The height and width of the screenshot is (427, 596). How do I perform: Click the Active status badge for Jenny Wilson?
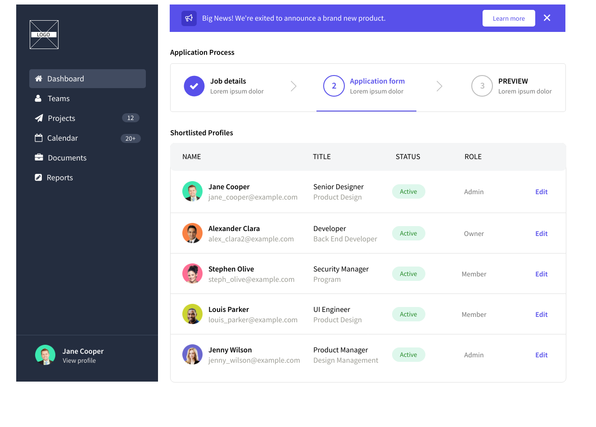click(408, 355)
